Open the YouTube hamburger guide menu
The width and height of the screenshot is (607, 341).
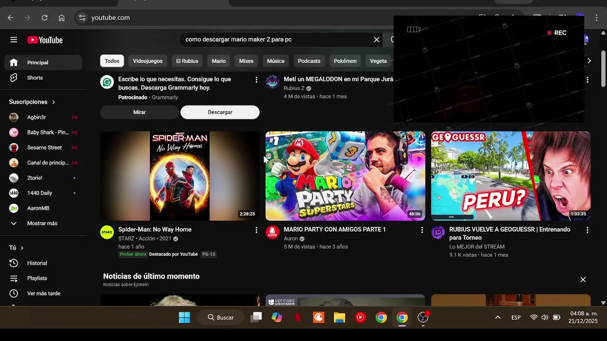(14, 40)
